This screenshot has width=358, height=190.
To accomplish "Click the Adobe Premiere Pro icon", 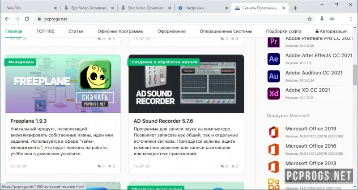I will pyautogui.click(x=273, y=41).
